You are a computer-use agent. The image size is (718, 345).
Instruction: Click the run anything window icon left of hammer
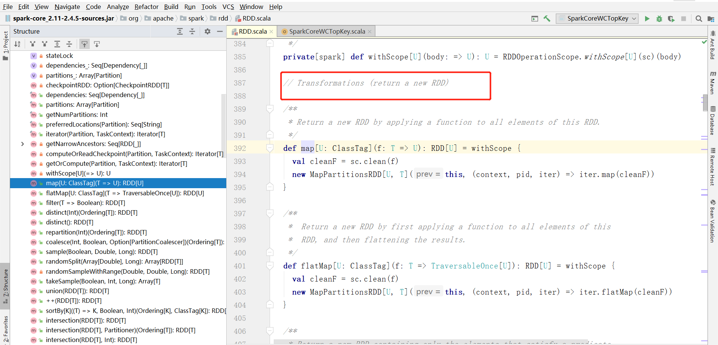[x=535, y=19]
